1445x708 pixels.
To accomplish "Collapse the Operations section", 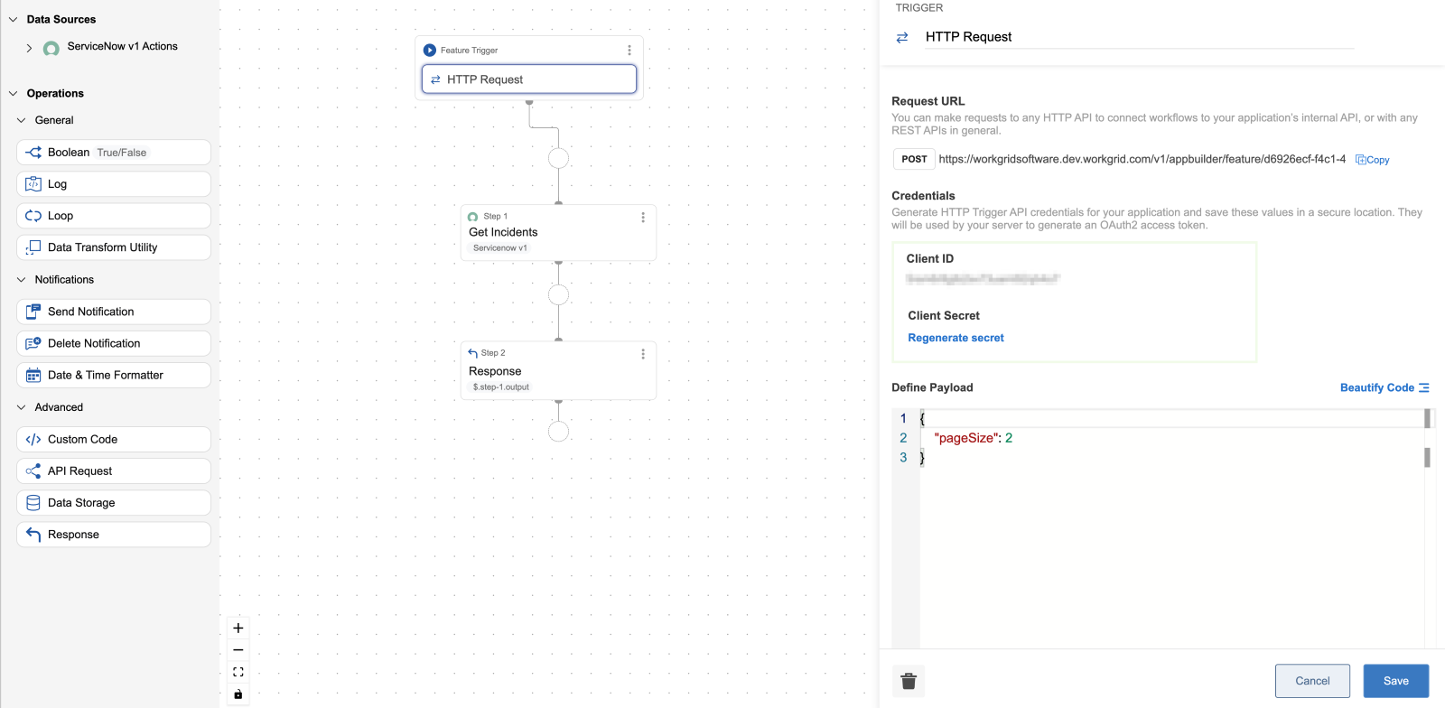I will click(14, 93).
